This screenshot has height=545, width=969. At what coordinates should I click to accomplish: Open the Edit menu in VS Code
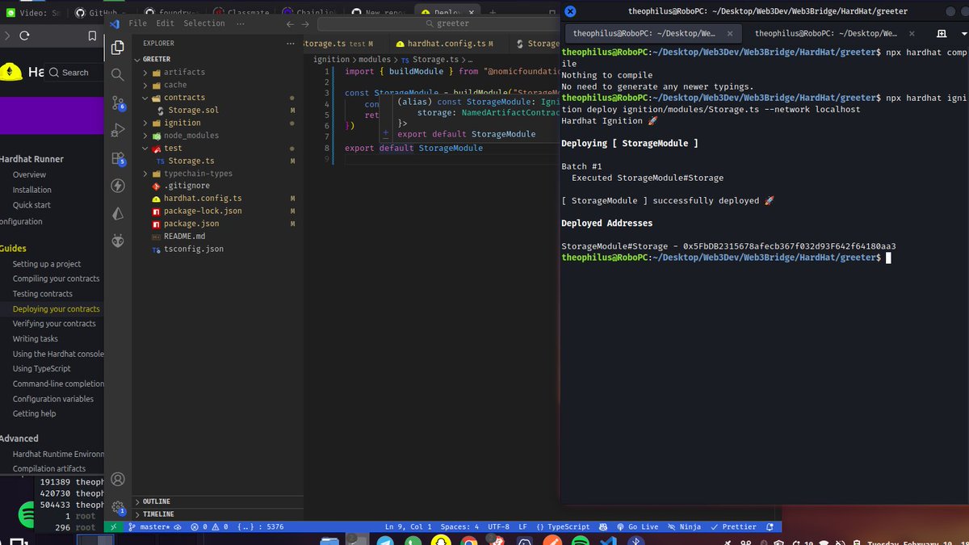click(x=166, y=23)
